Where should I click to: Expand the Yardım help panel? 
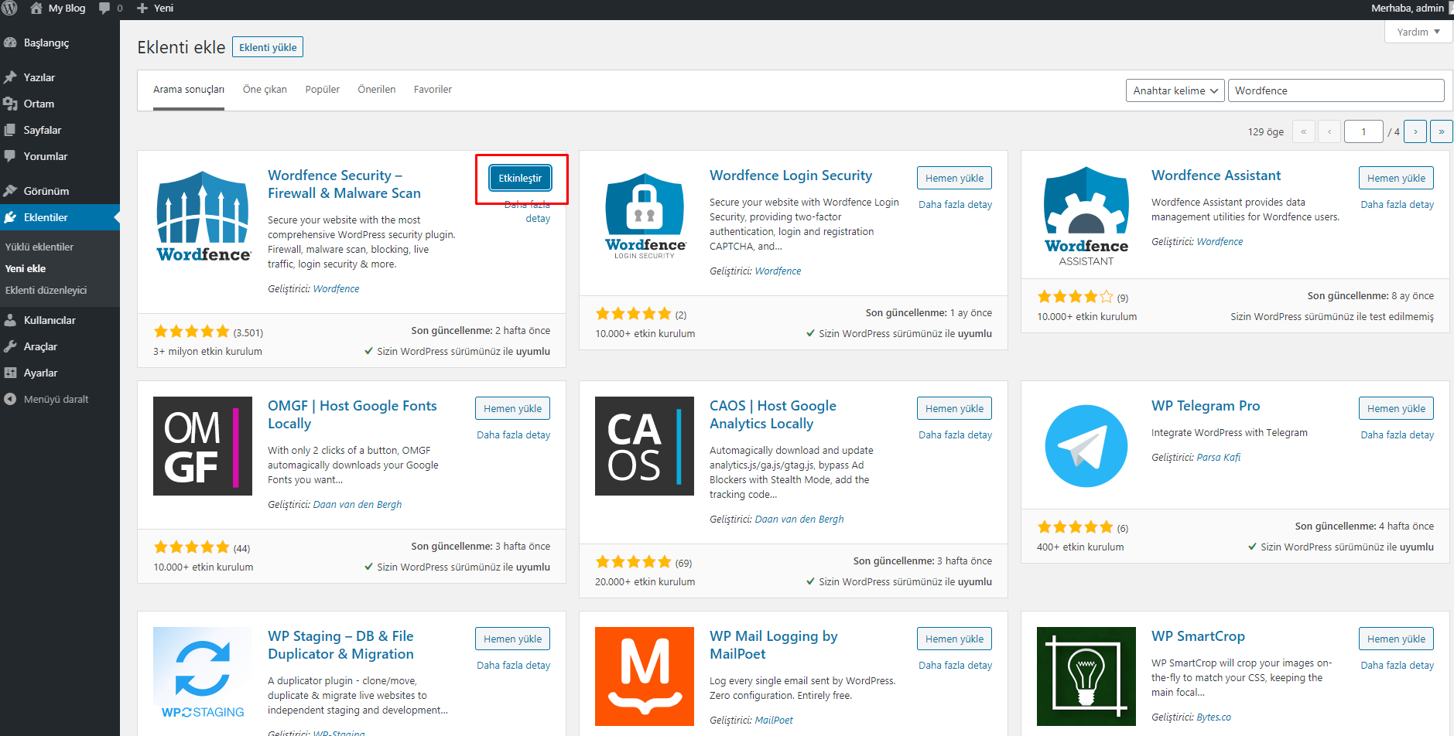[x=1418, y=32]
